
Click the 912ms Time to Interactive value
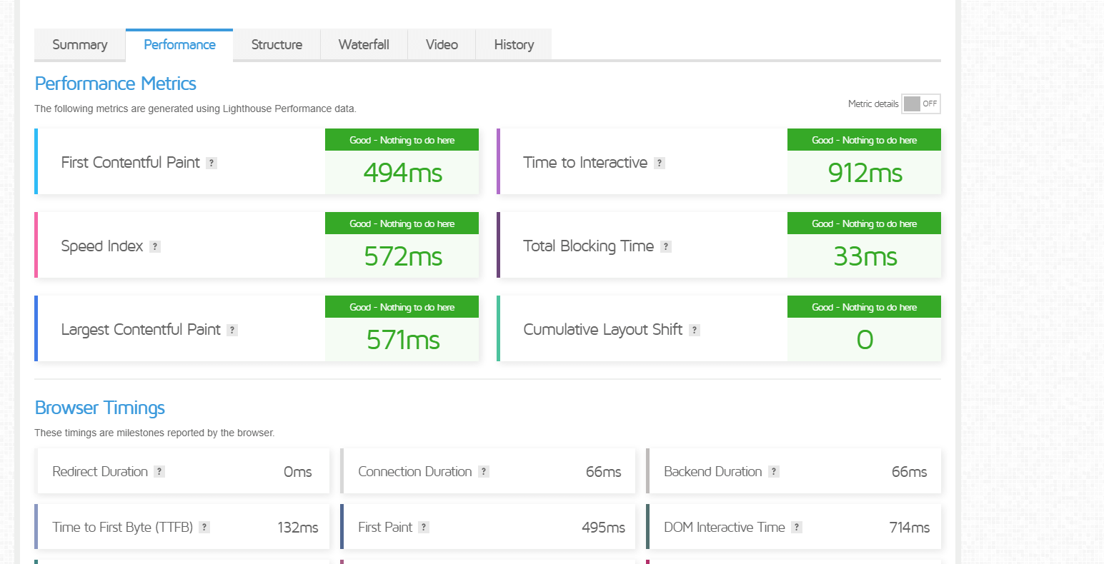[865, 173]
